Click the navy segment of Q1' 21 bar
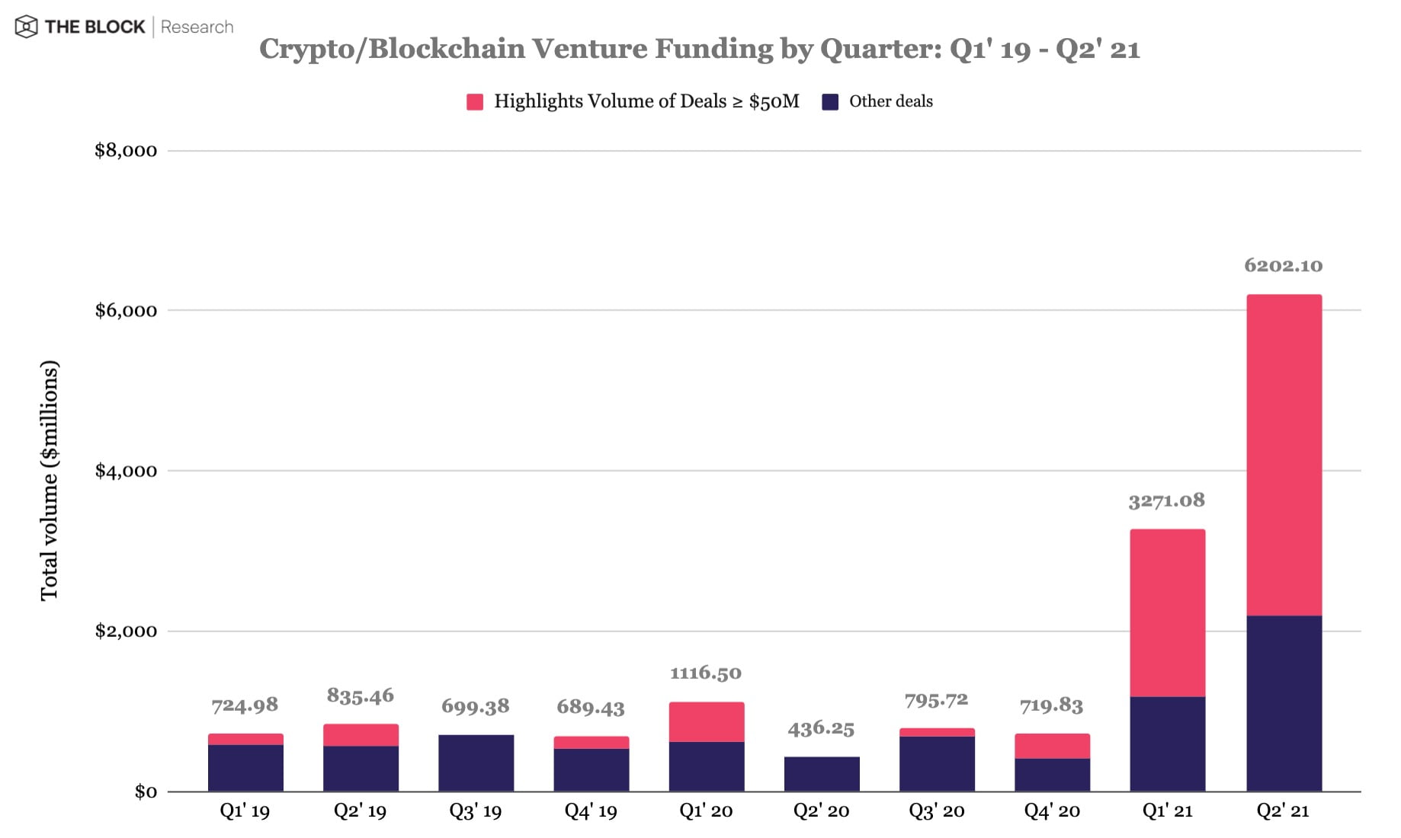Image resolution: width=1401 pixels, height=838 pixels. 1167,743
